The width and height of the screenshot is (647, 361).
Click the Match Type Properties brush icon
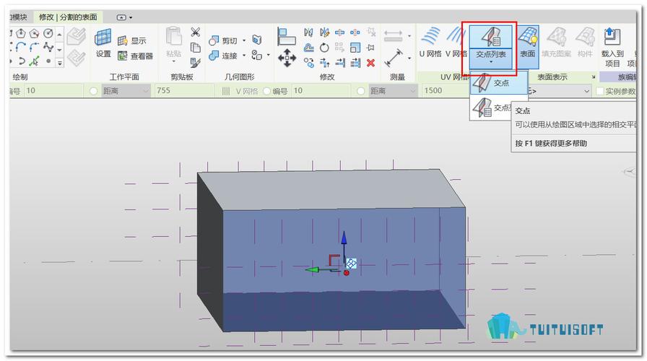pyautogui.click(x=195, y=63)
